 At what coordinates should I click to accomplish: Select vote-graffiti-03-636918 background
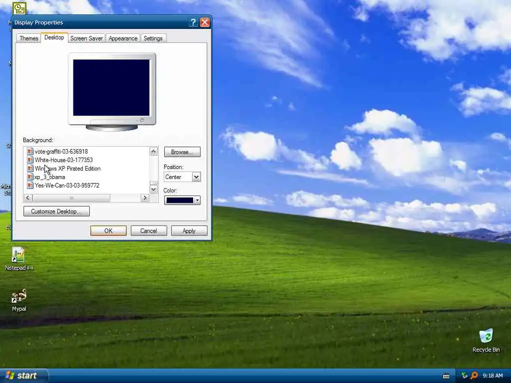(61, 152)
